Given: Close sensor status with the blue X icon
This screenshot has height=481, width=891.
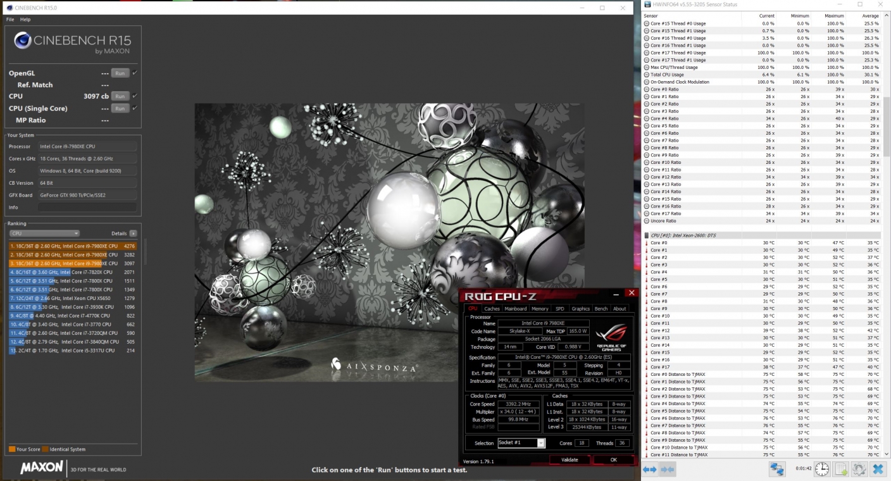Looking at the screenshot, I should click(878, 469).
